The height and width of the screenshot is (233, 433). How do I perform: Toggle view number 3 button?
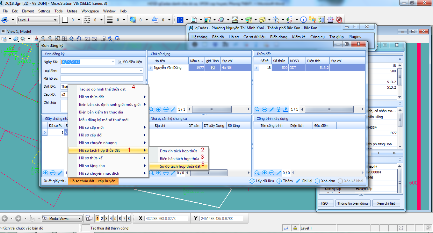click(106, 219)
